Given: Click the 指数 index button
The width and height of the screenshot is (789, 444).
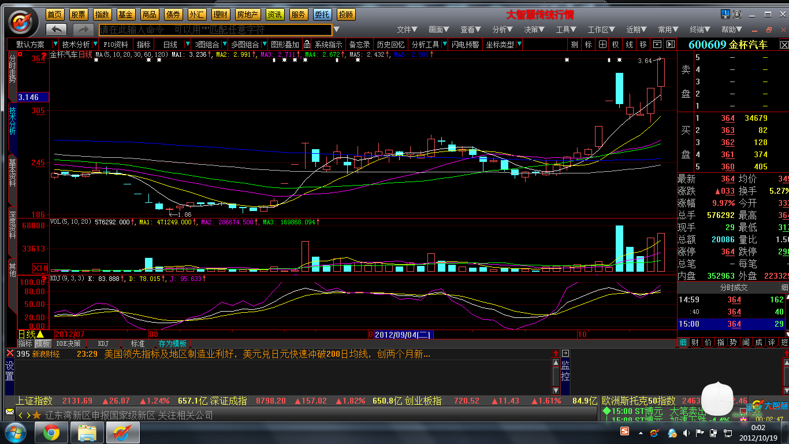Looking at the screenshot, I should (102, 14).
